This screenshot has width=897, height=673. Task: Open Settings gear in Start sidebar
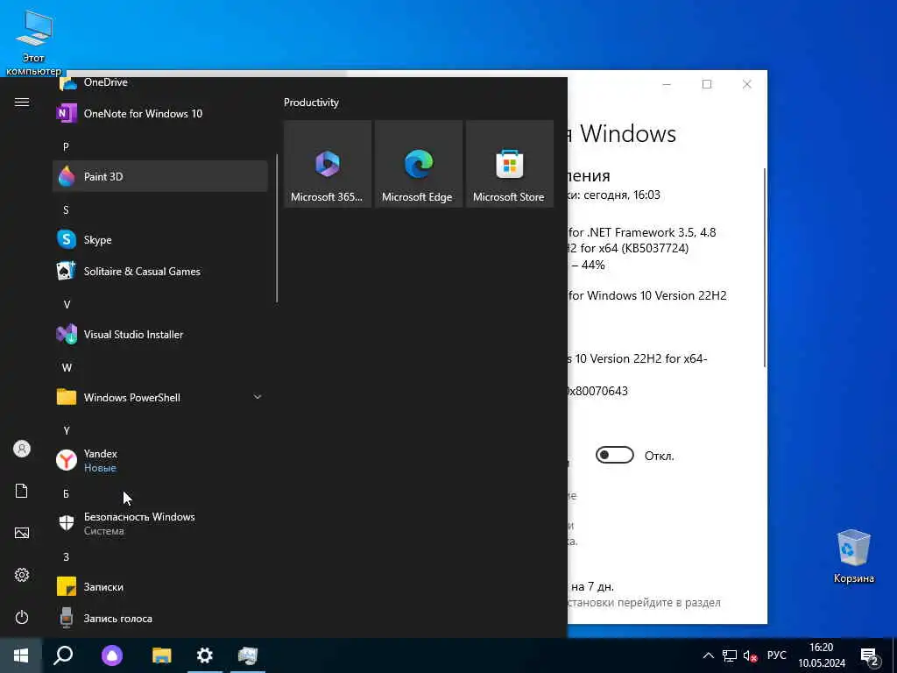click(22, 575)
